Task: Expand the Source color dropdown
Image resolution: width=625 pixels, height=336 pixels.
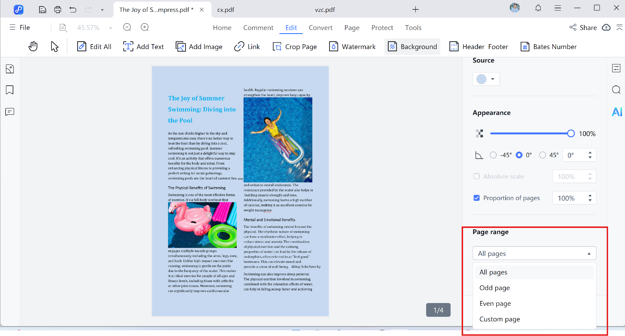Action: tap(486, 79)
